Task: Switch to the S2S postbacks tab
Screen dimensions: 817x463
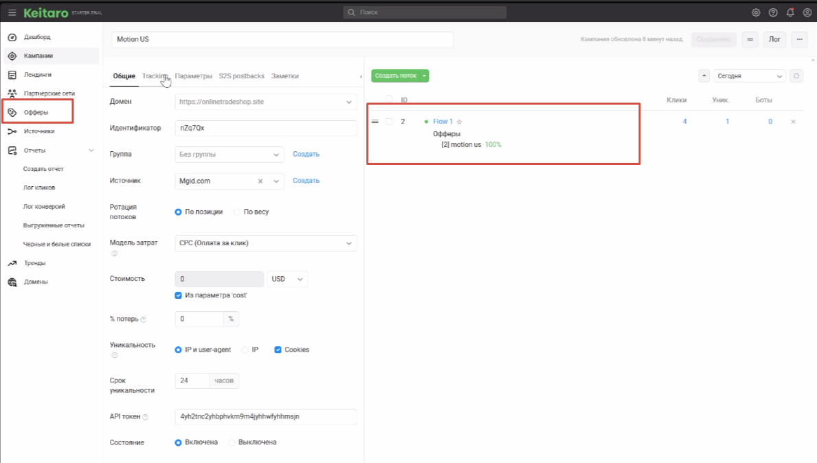Action: 241,76
